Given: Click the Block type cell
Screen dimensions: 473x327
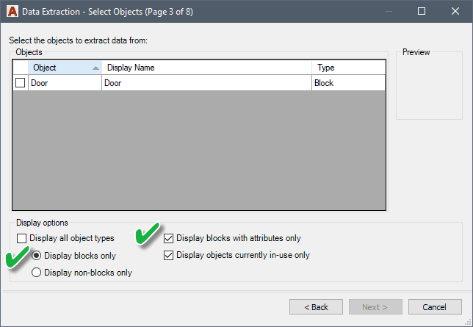Looking at the screenshot, I should point(347,84).
